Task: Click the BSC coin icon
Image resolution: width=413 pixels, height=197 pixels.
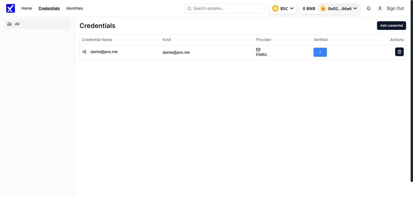Action: click(275, 8)
